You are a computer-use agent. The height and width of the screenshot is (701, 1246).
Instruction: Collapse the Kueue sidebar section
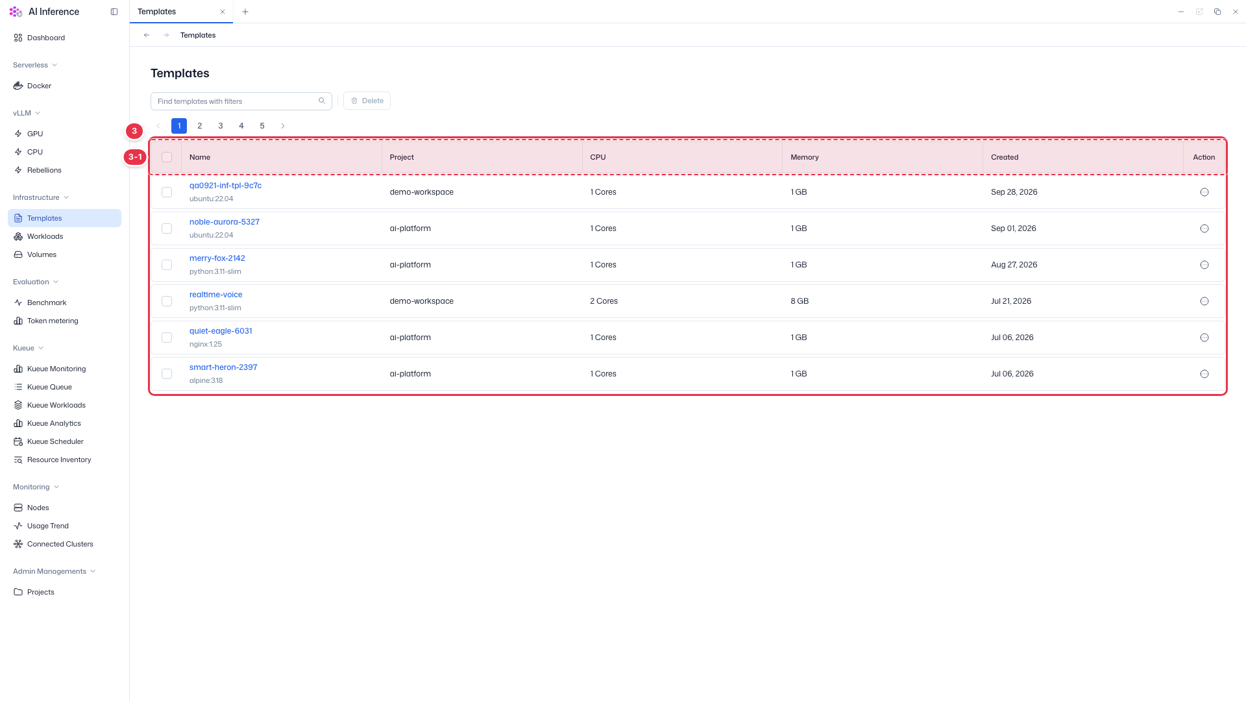pyautogui.click(x=29, y=348)
